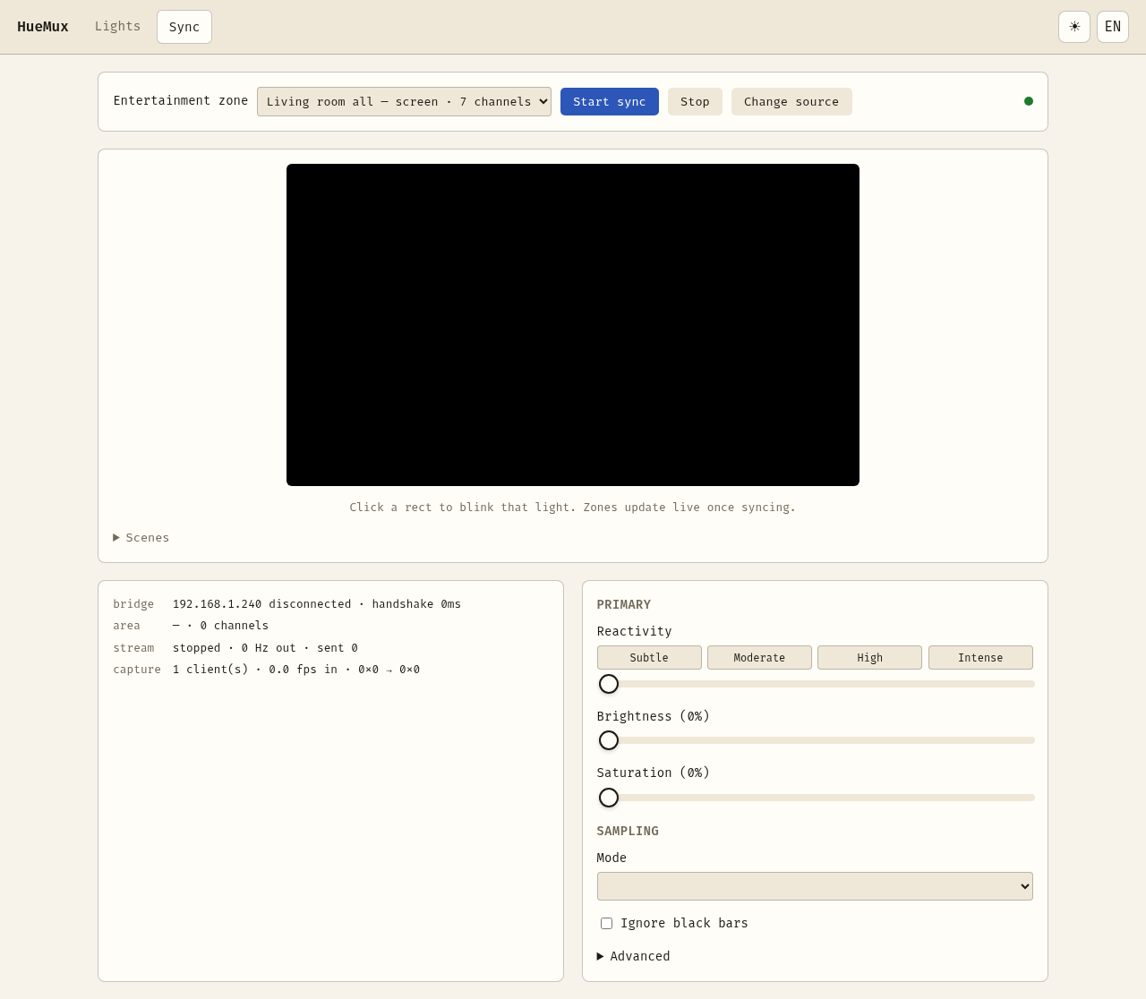Screen dimensions: 1146x999
Task: Click the Saturation slider track
Action: tap(816, 798)
